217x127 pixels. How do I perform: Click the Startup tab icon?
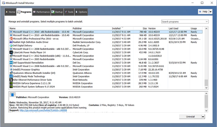pos(53,12)
